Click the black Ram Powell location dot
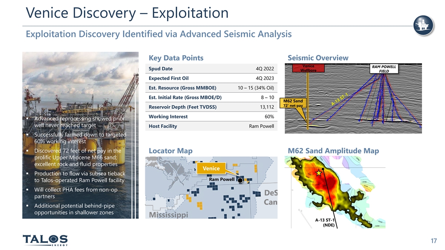Screen dimensions: 445x250 click(240, 180)
